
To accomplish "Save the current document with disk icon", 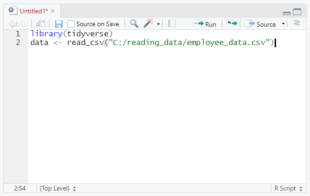I will (x=59, y=24).
